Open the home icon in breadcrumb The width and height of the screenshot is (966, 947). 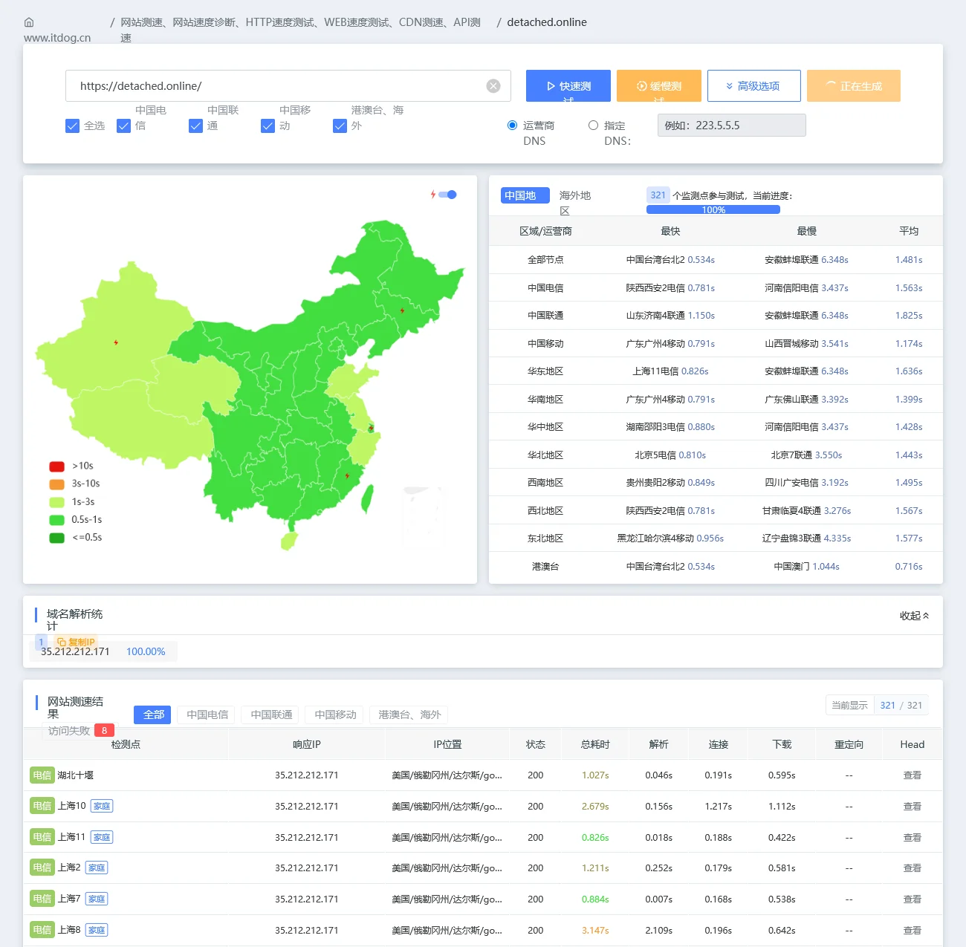[x=29, y=22]
